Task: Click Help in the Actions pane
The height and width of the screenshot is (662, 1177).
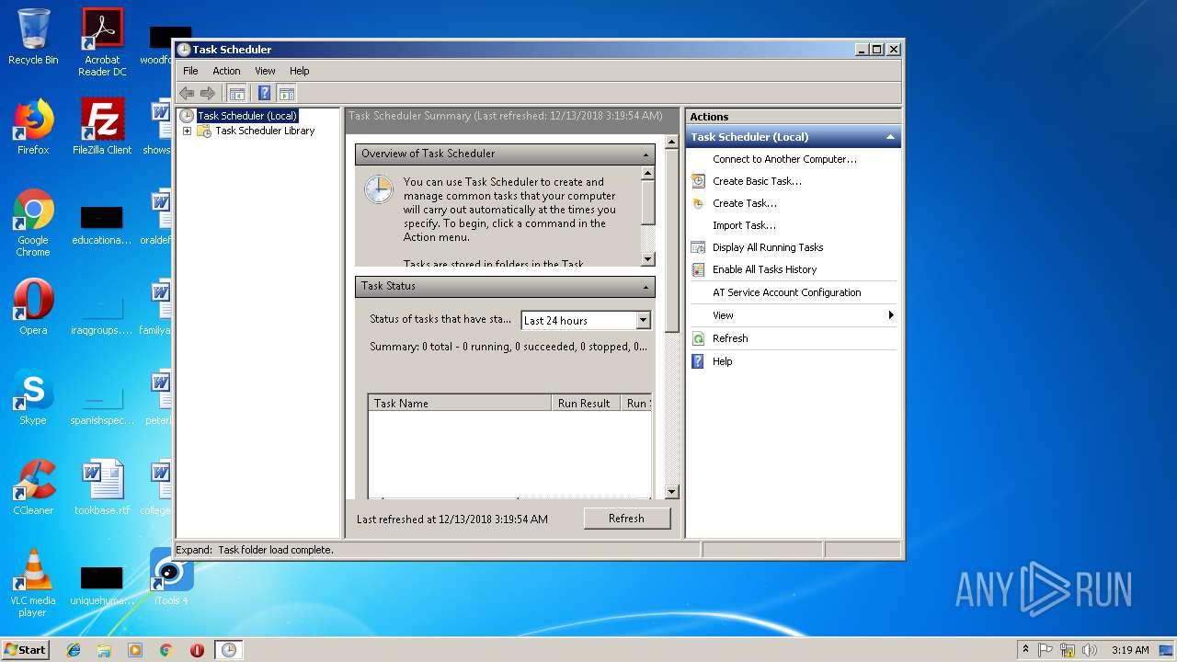Action: pyautogui.click(x=723, y=361)
